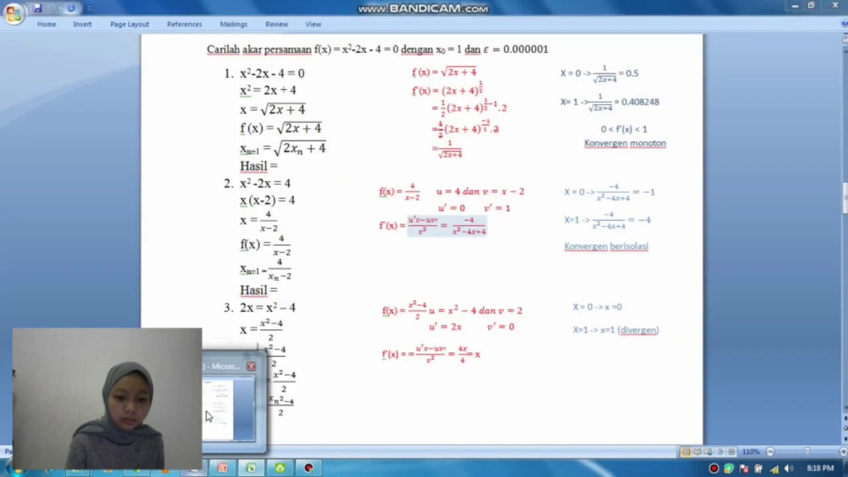
Task: Click the zoom out minus button
Action: tap(770, 451)
